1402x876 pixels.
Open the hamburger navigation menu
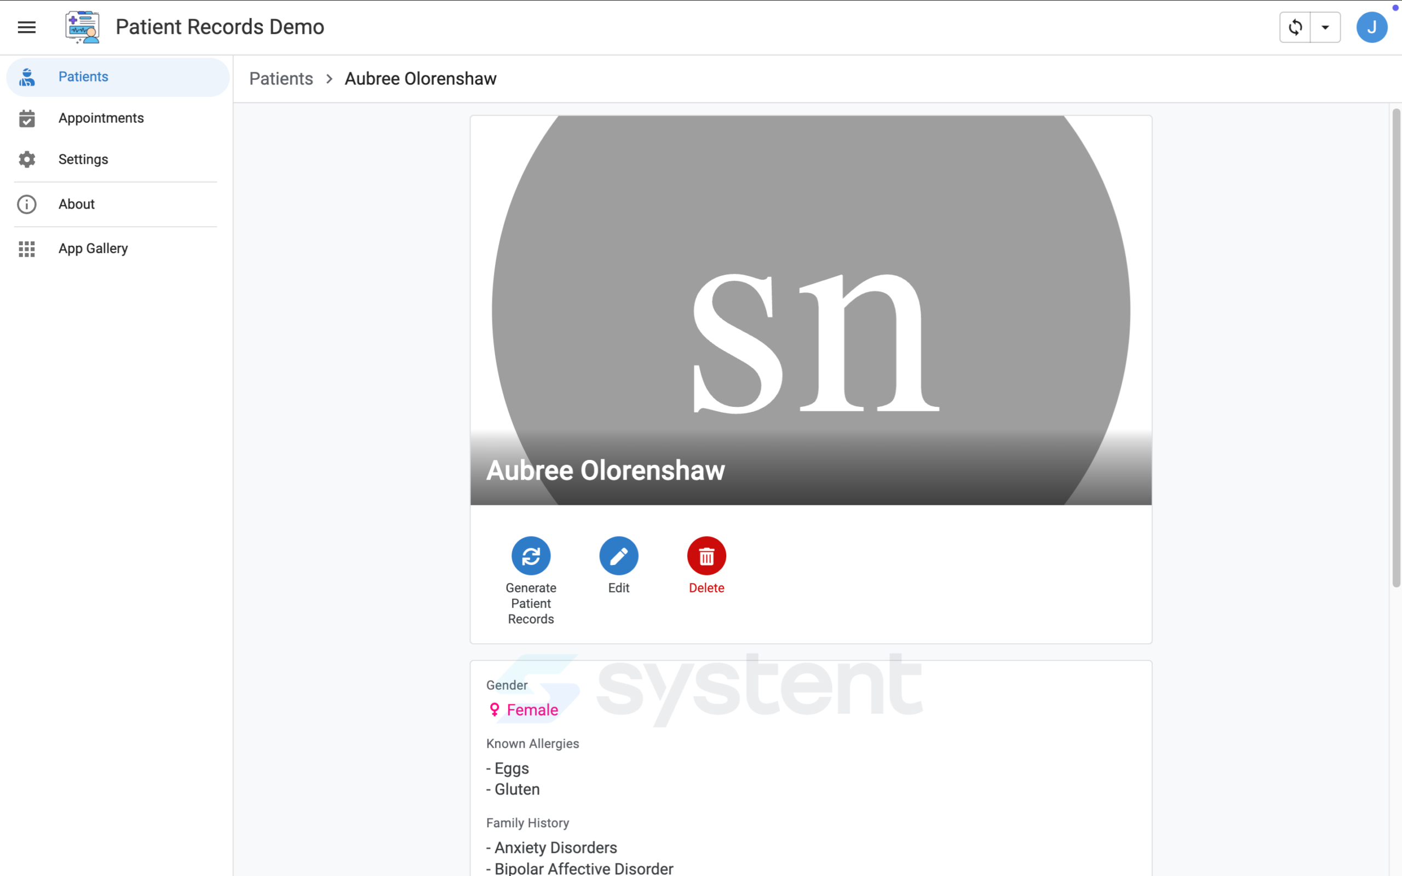[27, 27]
